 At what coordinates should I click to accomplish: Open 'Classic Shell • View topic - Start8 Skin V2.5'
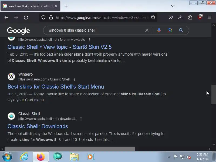59,47
